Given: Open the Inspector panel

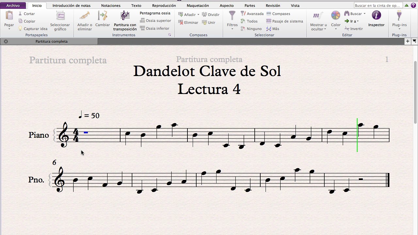Looking at the screenshot, I should 376,19.
